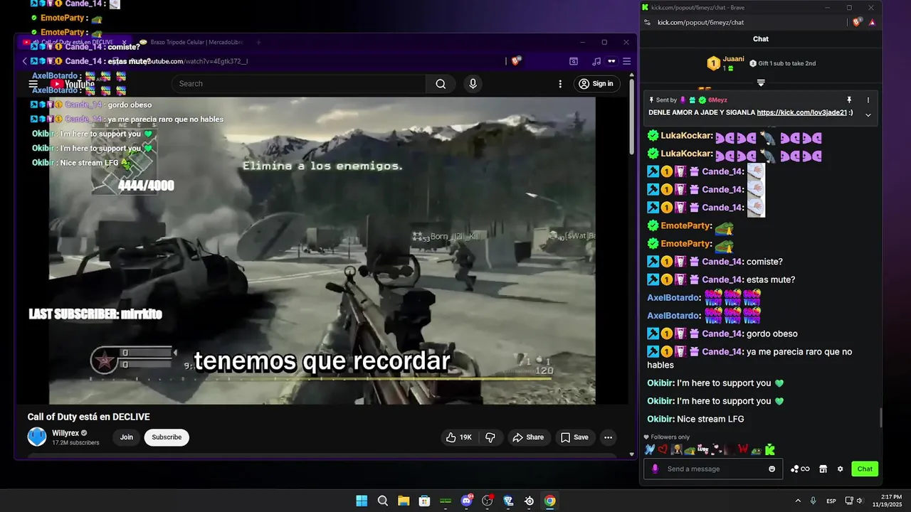Click the Kick chat scrollbar

881,418
